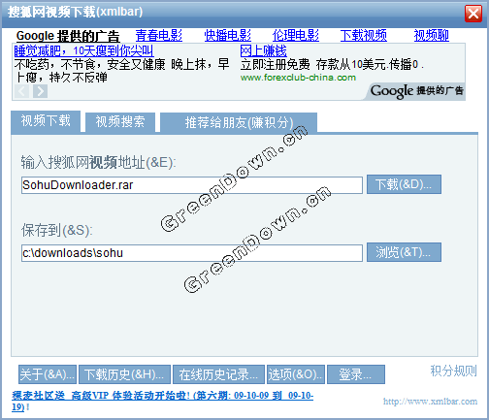Screen dimensions: 489x420
Task: Click the 下载(&D)... button
Action: coord(404,184)
